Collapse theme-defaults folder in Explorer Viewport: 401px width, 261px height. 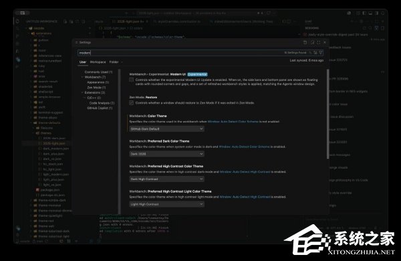31,122
